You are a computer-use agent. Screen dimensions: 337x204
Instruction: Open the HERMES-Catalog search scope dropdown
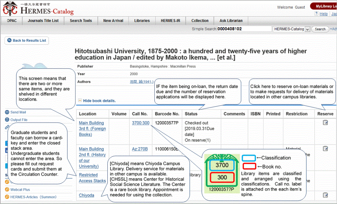[292, 29]
